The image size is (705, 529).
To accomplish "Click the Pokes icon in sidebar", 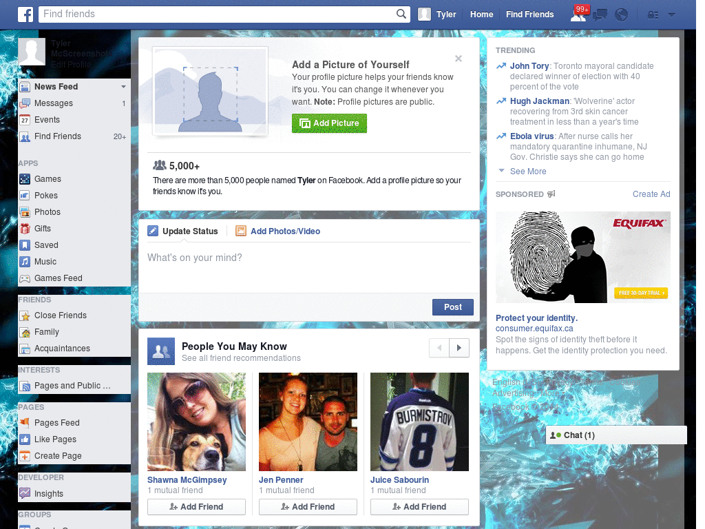I will (25, 196).
